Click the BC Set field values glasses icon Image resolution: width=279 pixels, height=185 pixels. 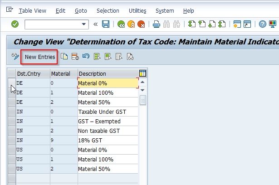point(130,57)
